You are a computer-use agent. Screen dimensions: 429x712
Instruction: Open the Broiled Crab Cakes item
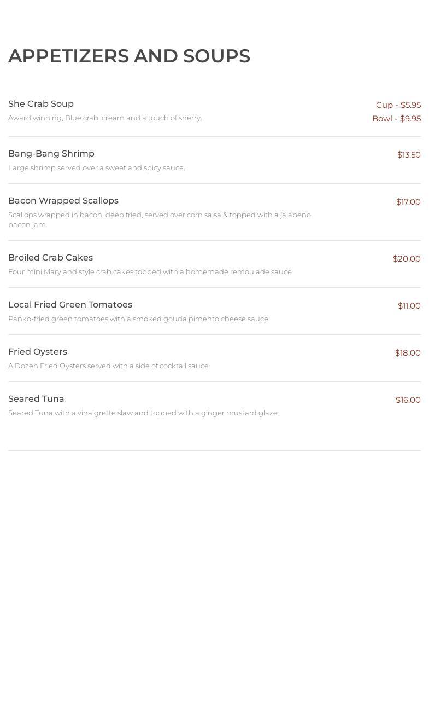coord(50,258)
